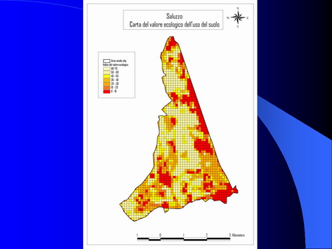Click the red 0-10 legend swatch

[x=107, y=92]
